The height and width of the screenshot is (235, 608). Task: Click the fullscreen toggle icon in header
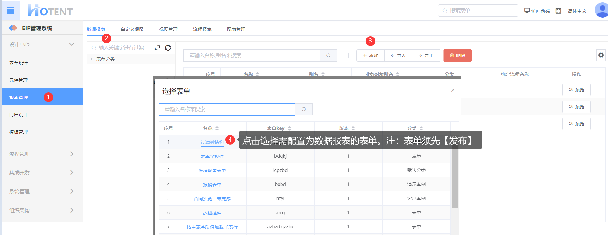558,11
